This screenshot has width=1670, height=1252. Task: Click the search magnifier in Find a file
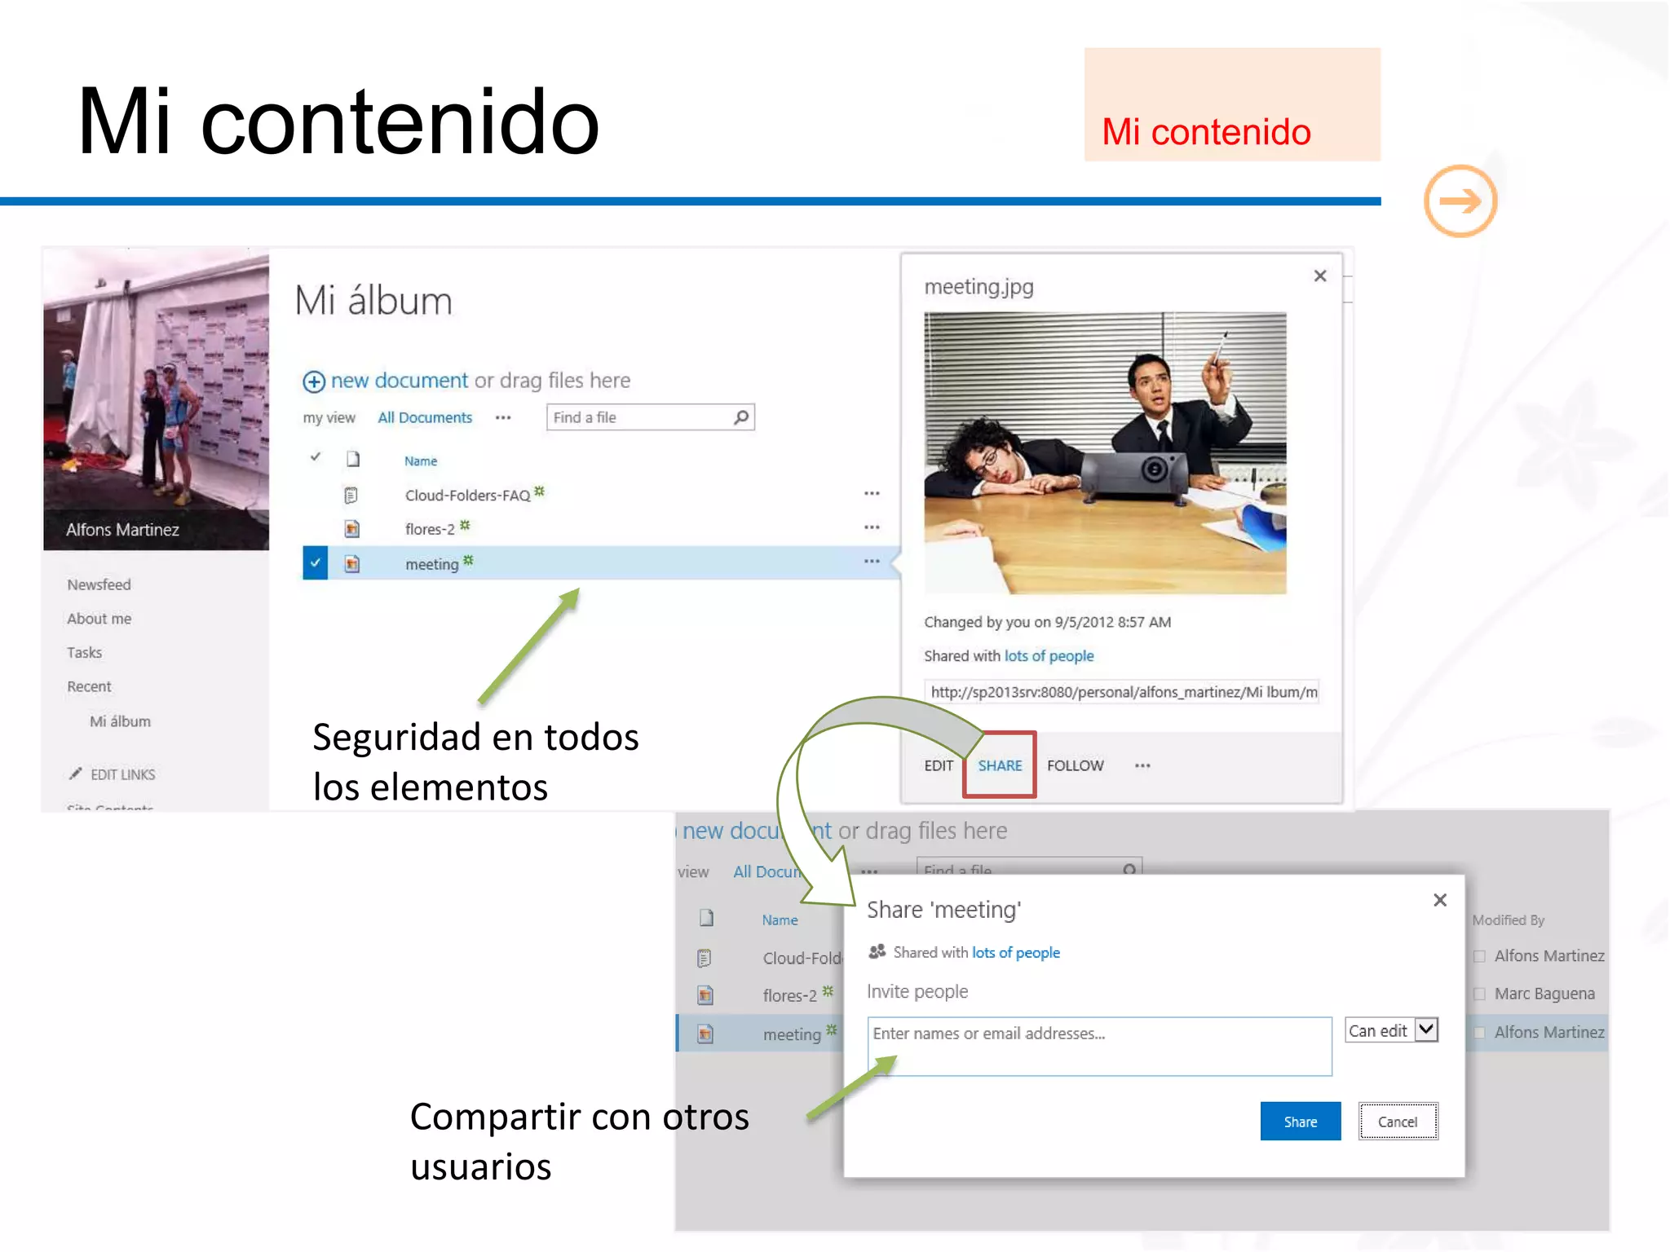[x=741, y=417]
